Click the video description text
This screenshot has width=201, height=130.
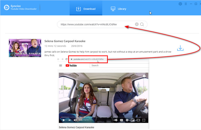tap(108, 53)
